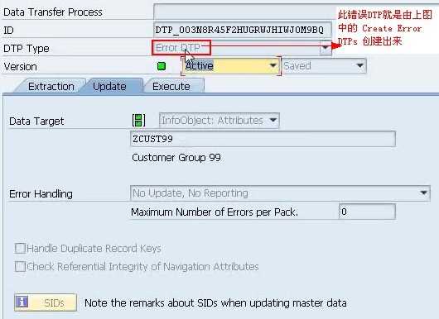Click the empty Data Transfer Process name field

pyautogui.click(x=244, y=12)
